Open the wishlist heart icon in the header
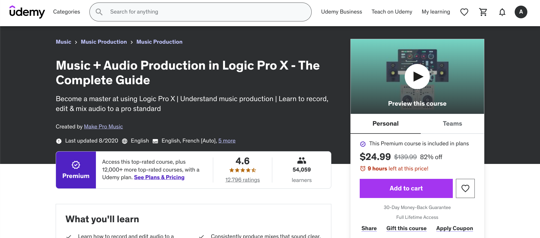540x238 pixels. (464, 12)
